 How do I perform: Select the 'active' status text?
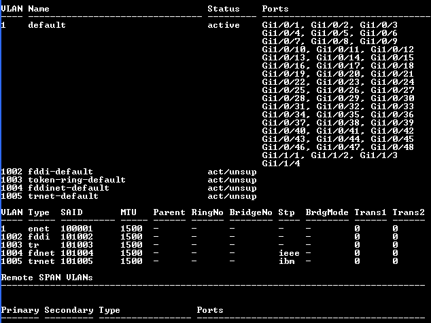click(x=224, y=25)
